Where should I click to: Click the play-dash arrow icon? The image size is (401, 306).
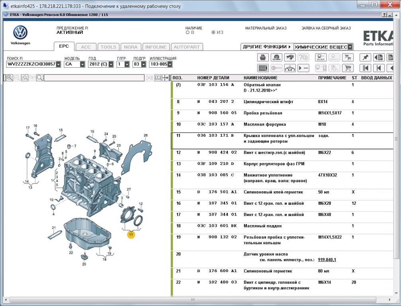303,68
